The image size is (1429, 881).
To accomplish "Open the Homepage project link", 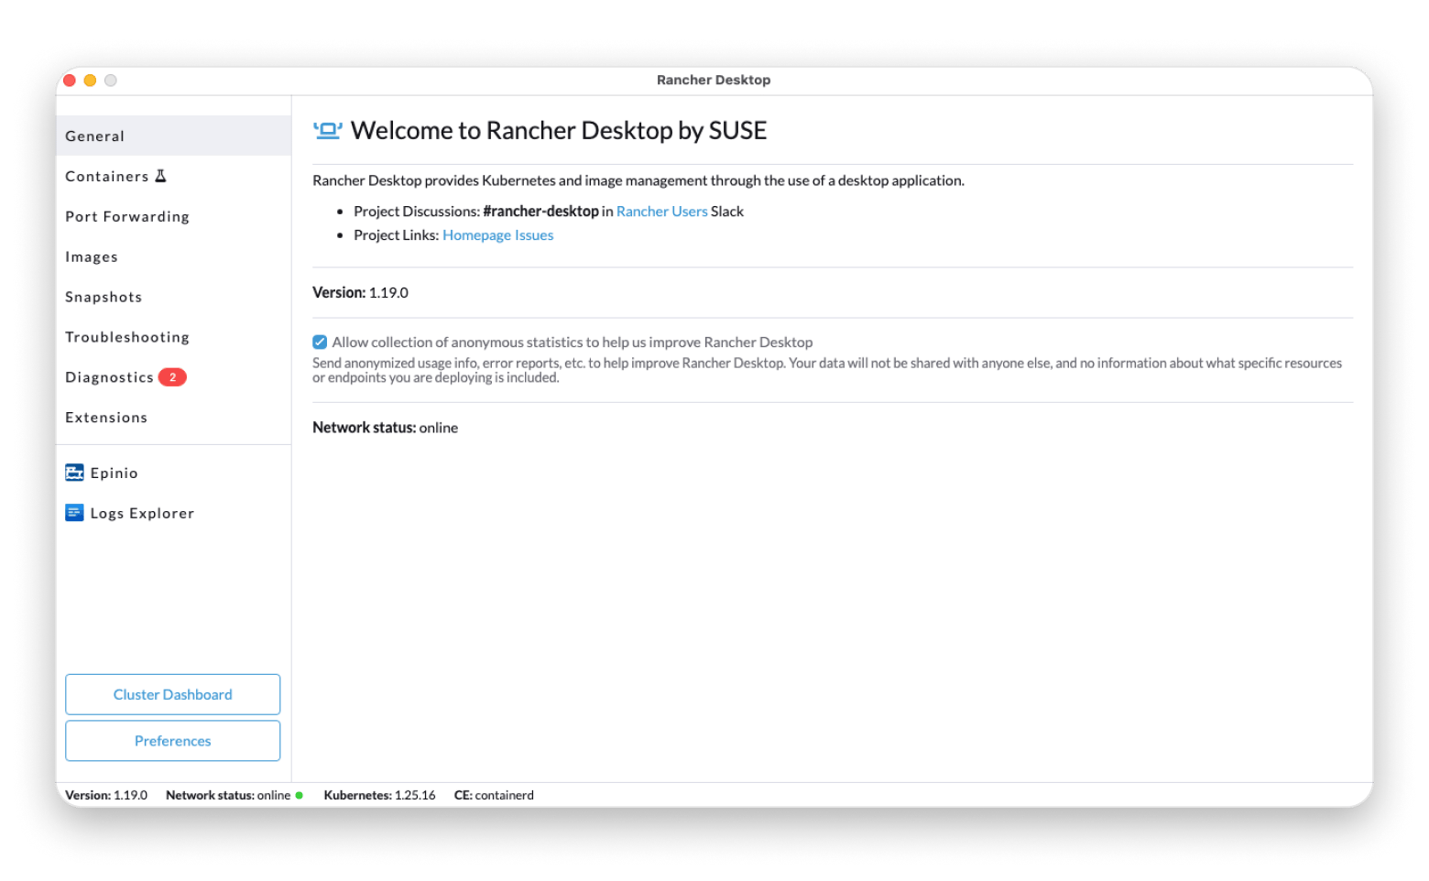I will [476, 235].
